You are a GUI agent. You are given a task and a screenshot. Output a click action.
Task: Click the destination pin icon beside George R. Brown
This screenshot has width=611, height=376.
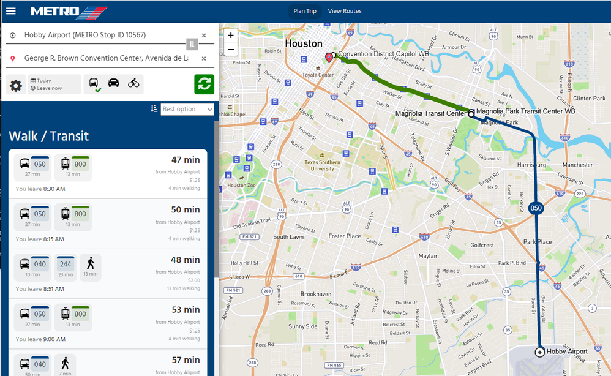coord(13,58)
